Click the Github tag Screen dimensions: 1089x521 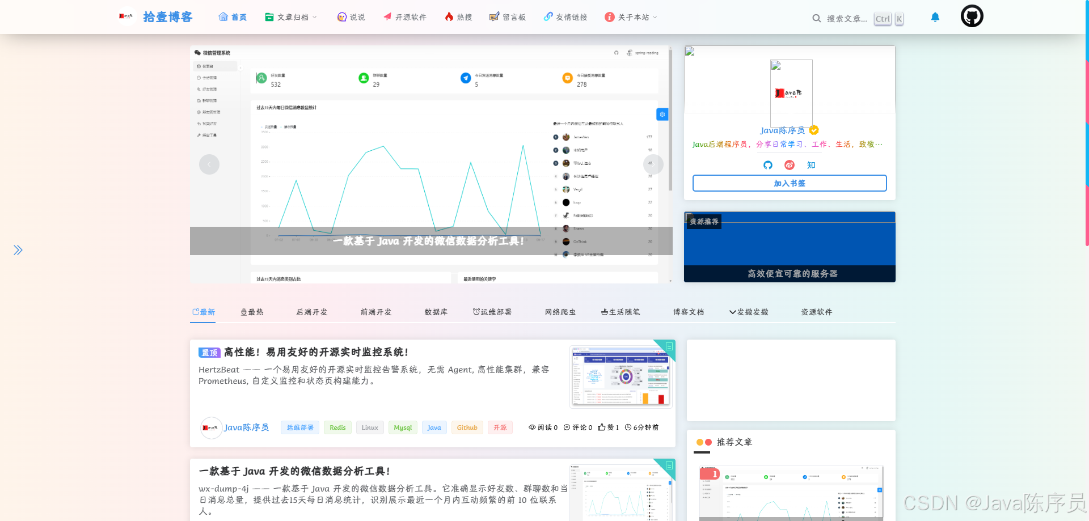[x=467, y=427]
